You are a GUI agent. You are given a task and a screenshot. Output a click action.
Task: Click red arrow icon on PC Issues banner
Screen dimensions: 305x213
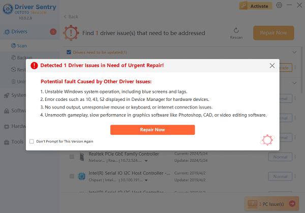point(292,203)
